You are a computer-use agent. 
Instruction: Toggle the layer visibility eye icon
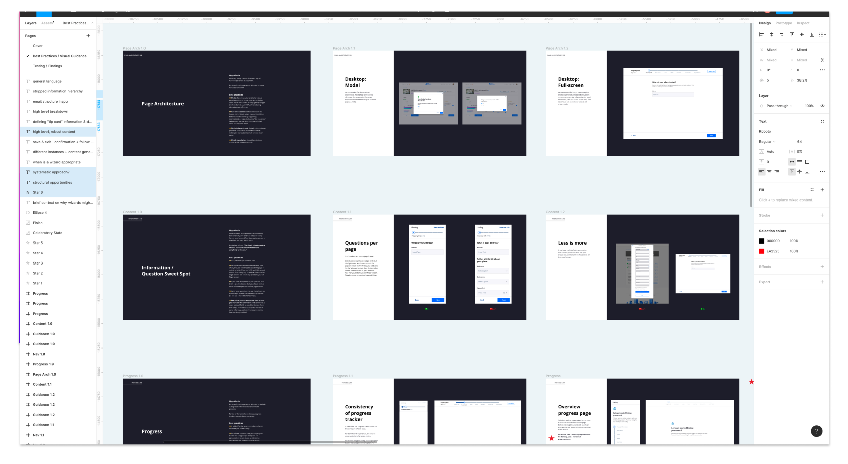click(x=822, y=106)
